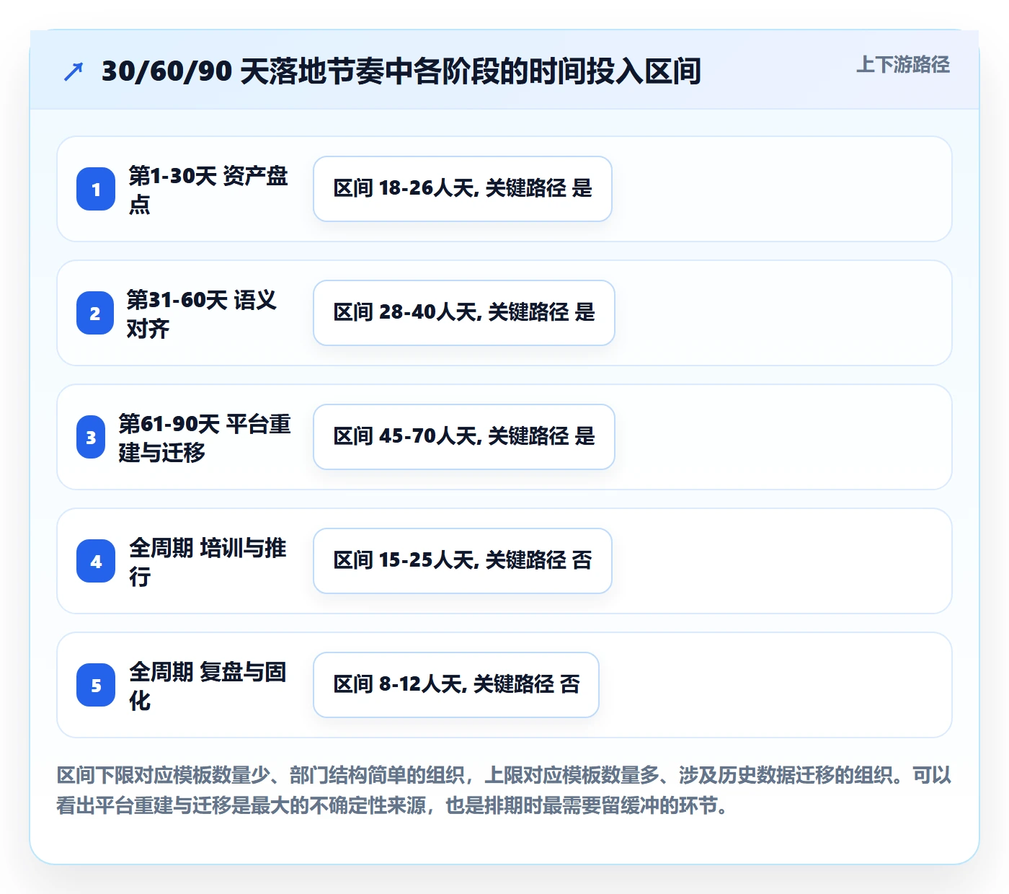Click the 全周期 复盘与固化 label
This screenshot has width=1009, height=894.
pos(208,685)
